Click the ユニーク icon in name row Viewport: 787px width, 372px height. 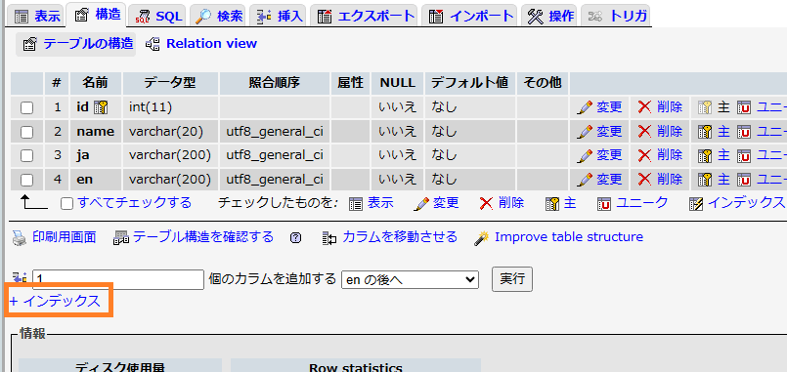coord(743,132)
